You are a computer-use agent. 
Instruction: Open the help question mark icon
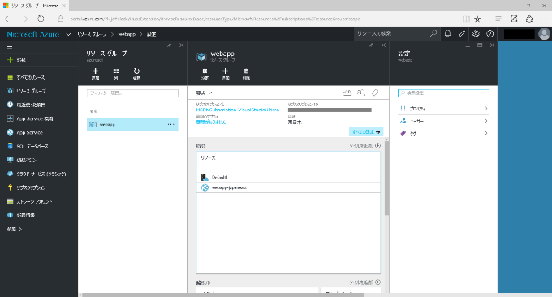pos(489,34)
